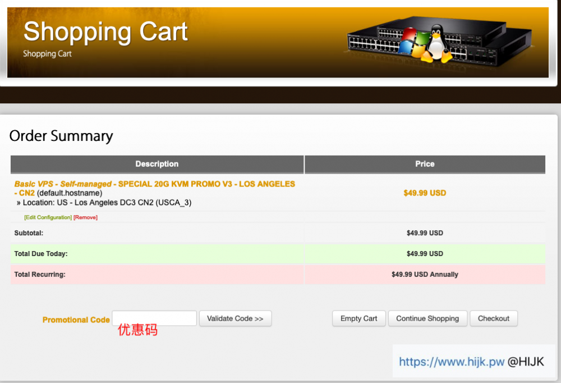Click the Windows logo in the banner
The height and width of the screenshot is (383, 561).
[x=414, y=43]
